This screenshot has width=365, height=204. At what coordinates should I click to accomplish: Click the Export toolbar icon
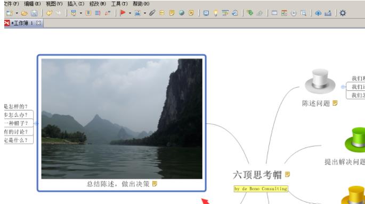pos(328,13)
